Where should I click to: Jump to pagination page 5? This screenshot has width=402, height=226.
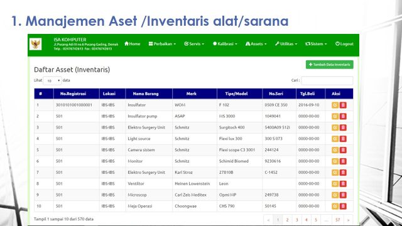[316, 220]
